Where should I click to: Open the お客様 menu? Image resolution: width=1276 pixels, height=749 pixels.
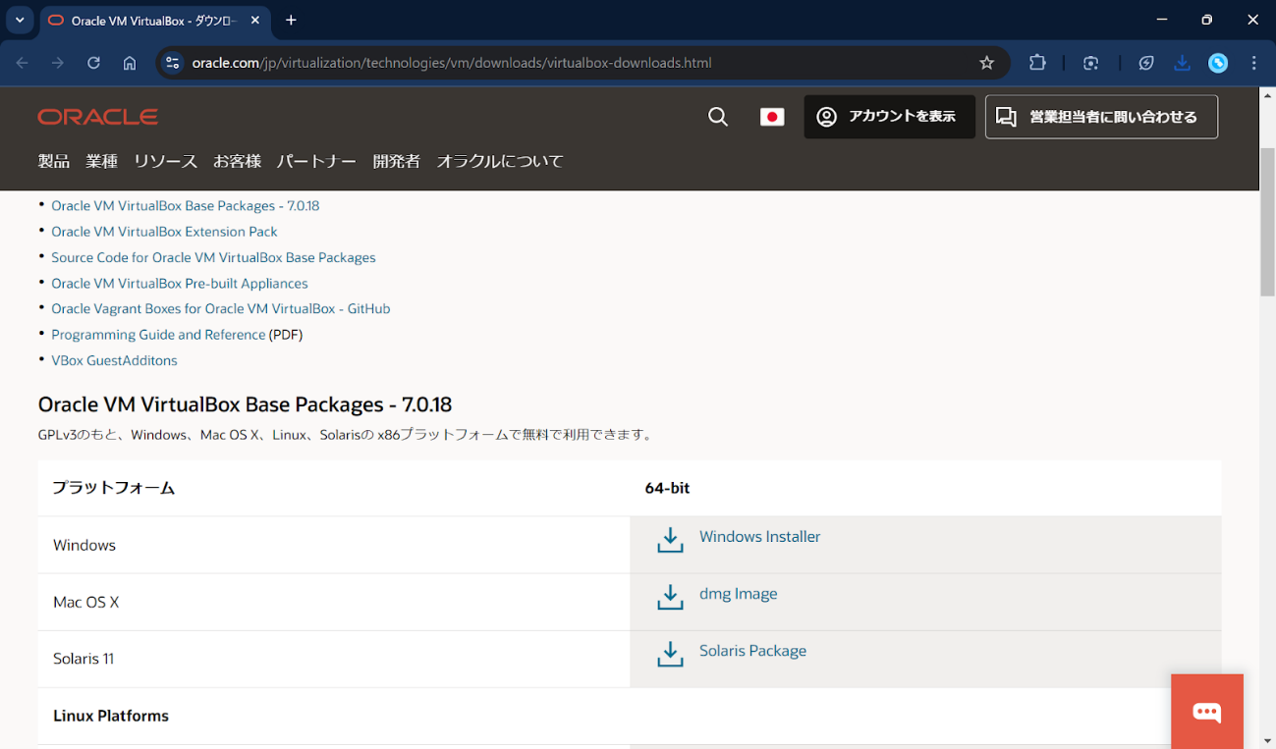(237, 161)
